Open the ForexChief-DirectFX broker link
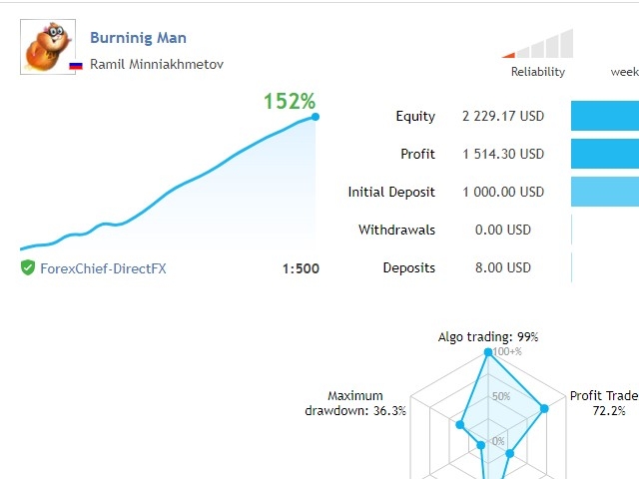Screen dimensions: 639x479 [103, 267]
